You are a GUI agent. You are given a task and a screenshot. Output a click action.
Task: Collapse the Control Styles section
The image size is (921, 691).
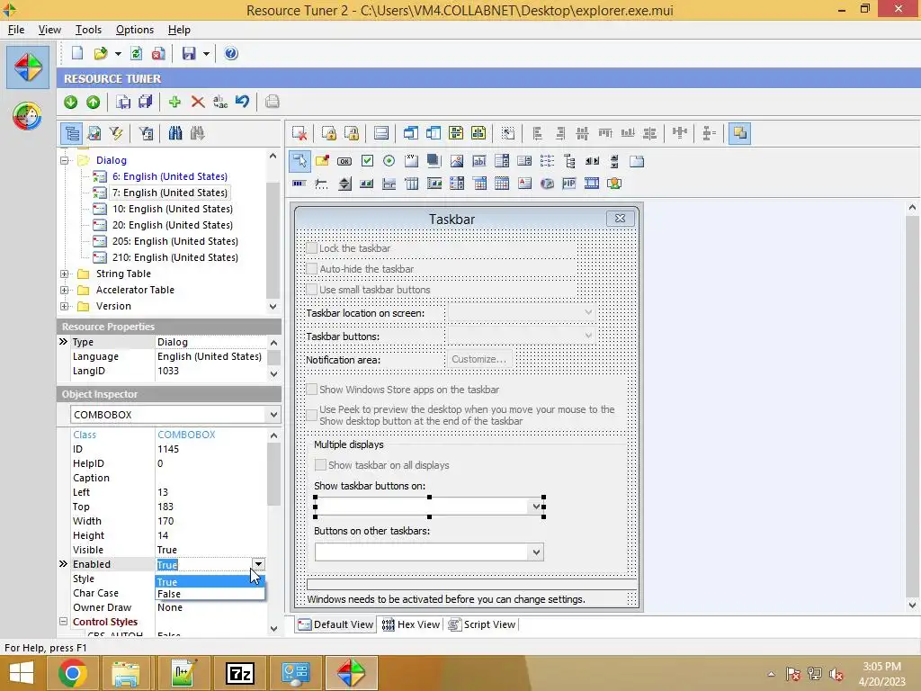coord(64,622)
